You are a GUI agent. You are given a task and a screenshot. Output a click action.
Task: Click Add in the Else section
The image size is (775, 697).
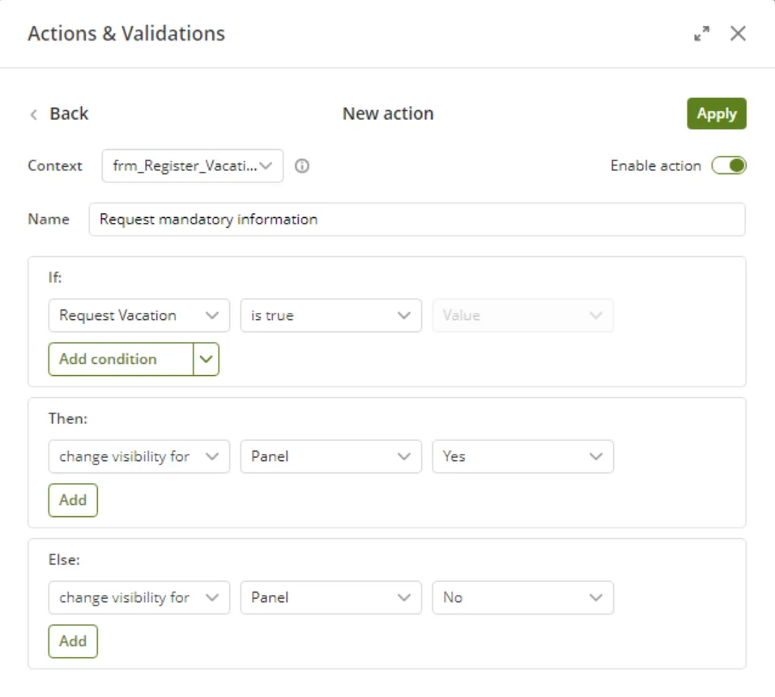pyautogui.click(x=73, y=641)
